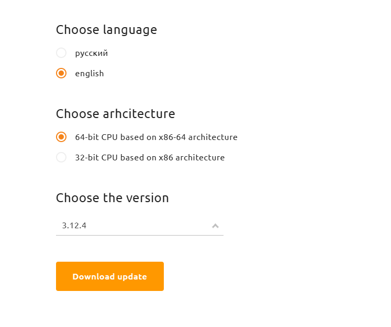The width and height of the screenshot is (391, 327).
Task: Click the underline beneath the version selector
Action: pos(140,235)
